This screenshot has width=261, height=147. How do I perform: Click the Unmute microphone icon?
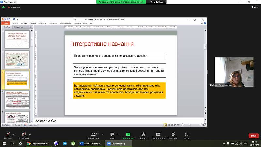tap(8, 134)
